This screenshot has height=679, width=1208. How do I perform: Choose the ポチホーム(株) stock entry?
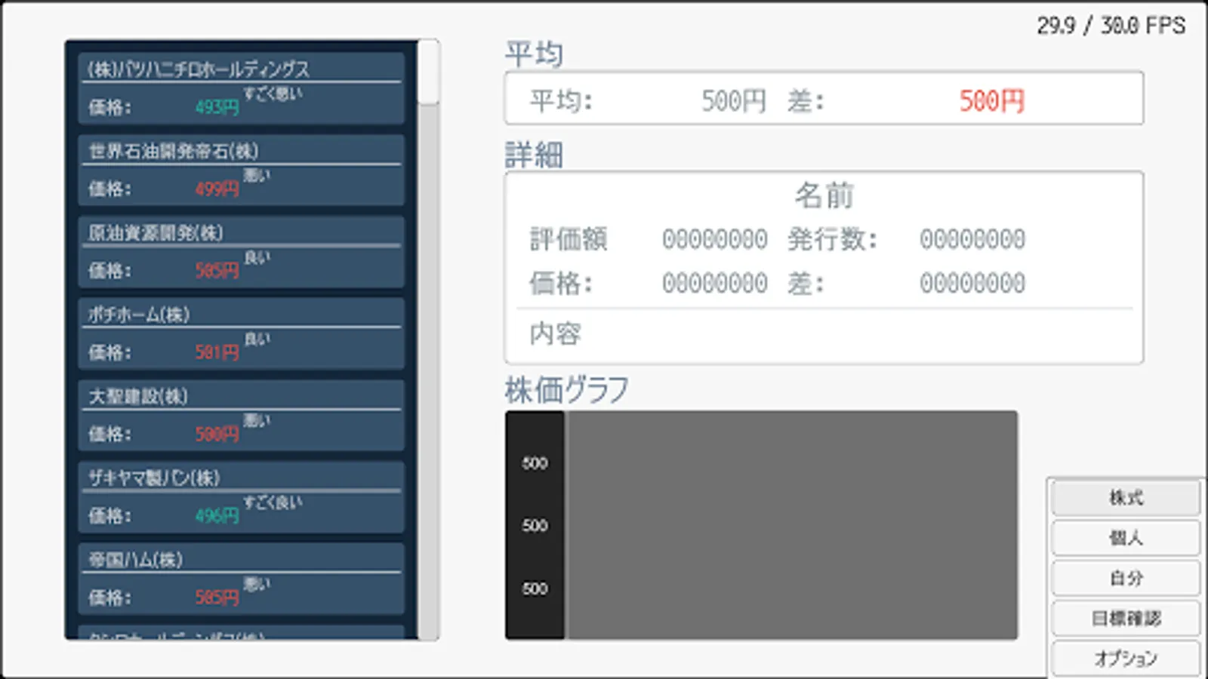[241, 334]
